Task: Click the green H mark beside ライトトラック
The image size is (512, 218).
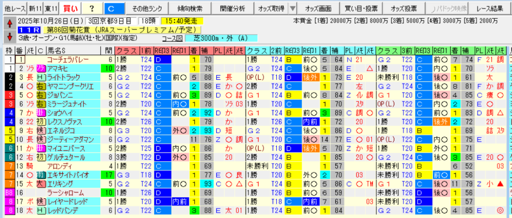Action: (41, 77)
